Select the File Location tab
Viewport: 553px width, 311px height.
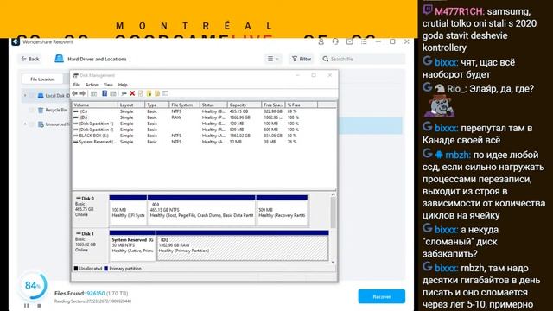pyautogui.click(x=42, y=79)
